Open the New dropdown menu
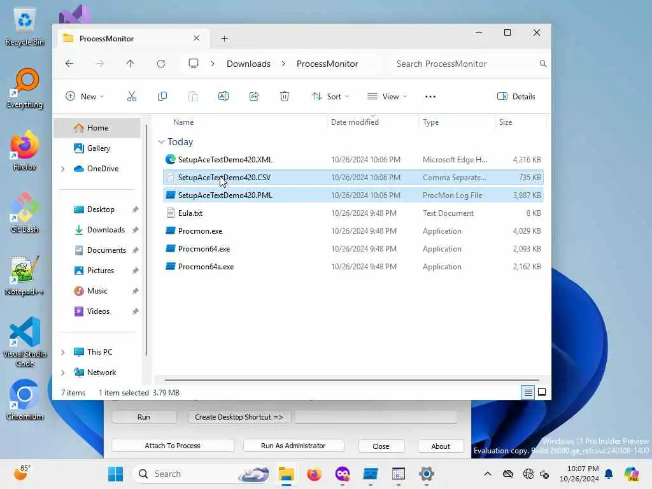652x489 pixels. point(85,97)
